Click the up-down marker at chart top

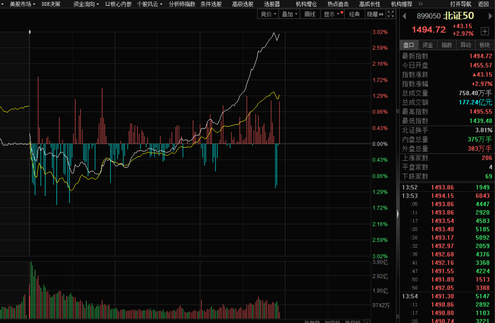coord(30,32)
